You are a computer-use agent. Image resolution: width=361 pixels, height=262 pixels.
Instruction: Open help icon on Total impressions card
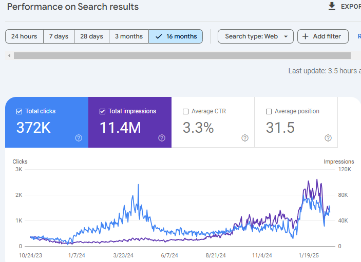coord(162,137)
